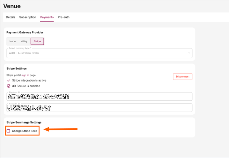Image resolution: width=229 pixels, height=158 pixels.
Task: Go to the Pre-auth tab
Action: coord(64,17)
